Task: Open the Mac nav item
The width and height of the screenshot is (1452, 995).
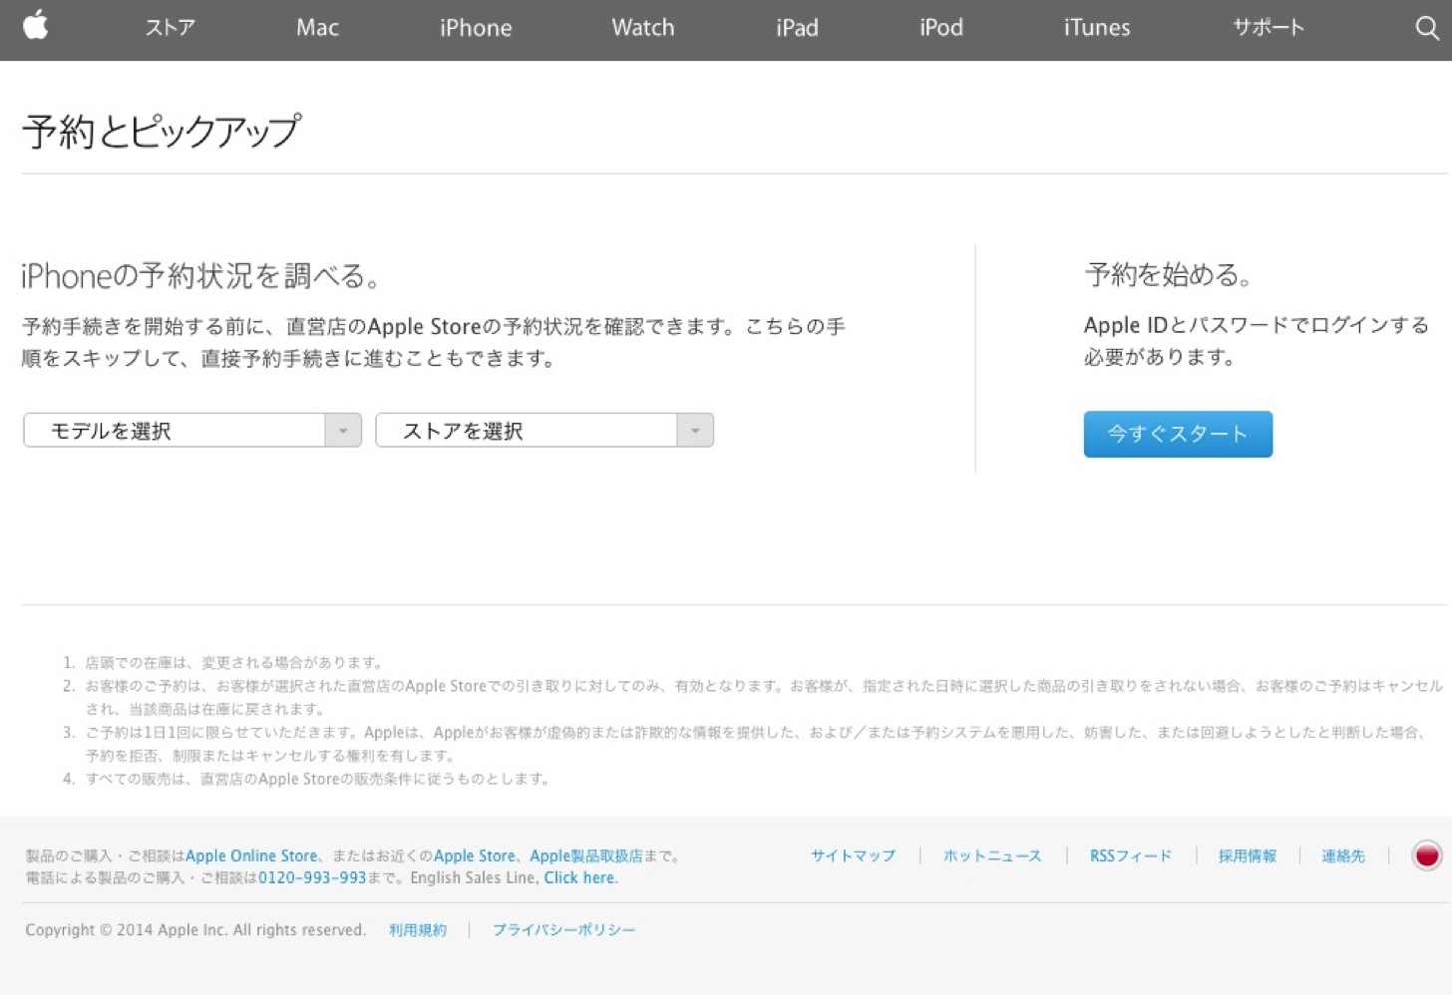Action: click(317, 28)
